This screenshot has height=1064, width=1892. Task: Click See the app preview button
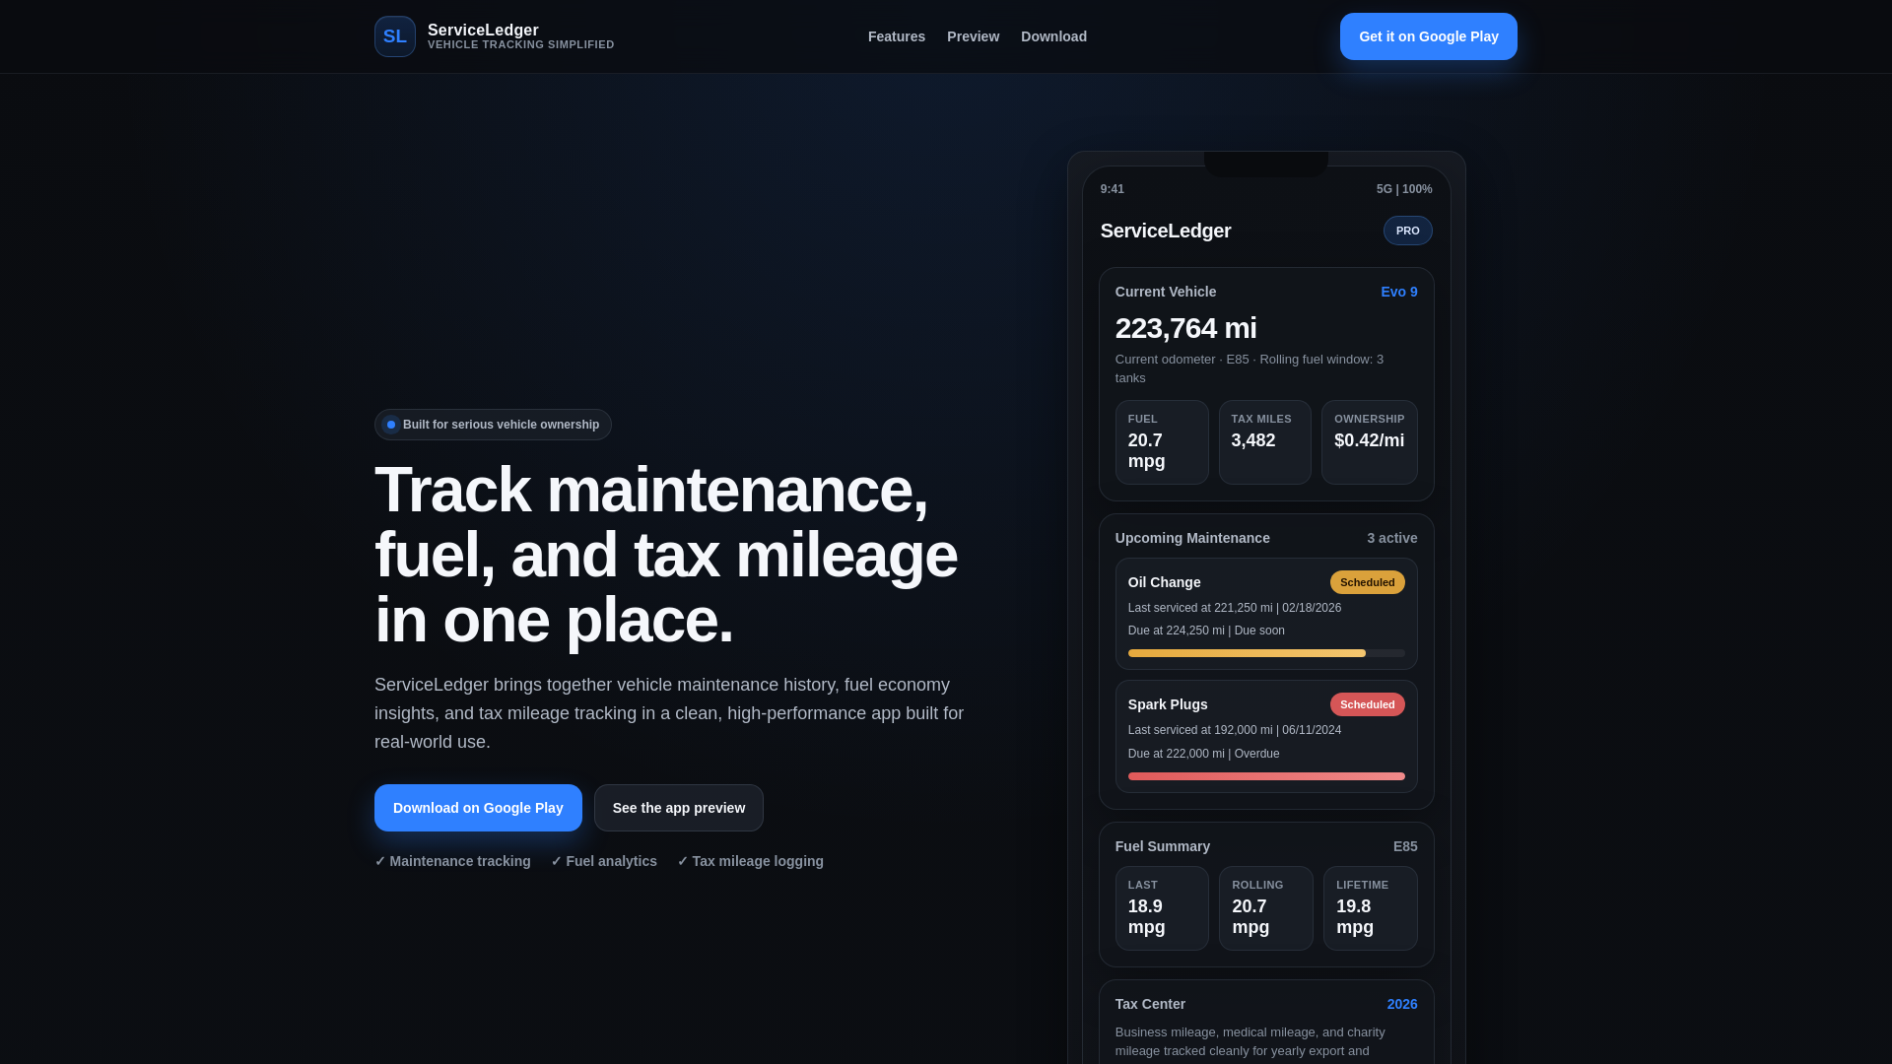(x=679, y=808)
